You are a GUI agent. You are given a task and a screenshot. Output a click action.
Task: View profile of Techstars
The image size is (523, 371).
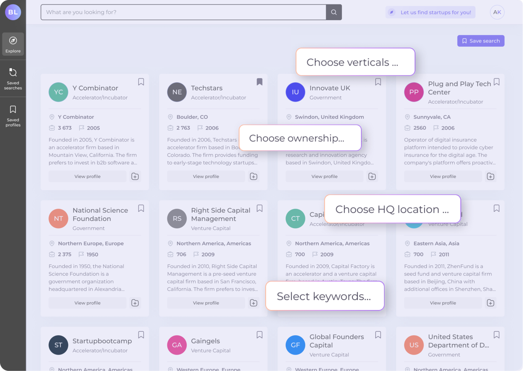[x=206, y=176]
